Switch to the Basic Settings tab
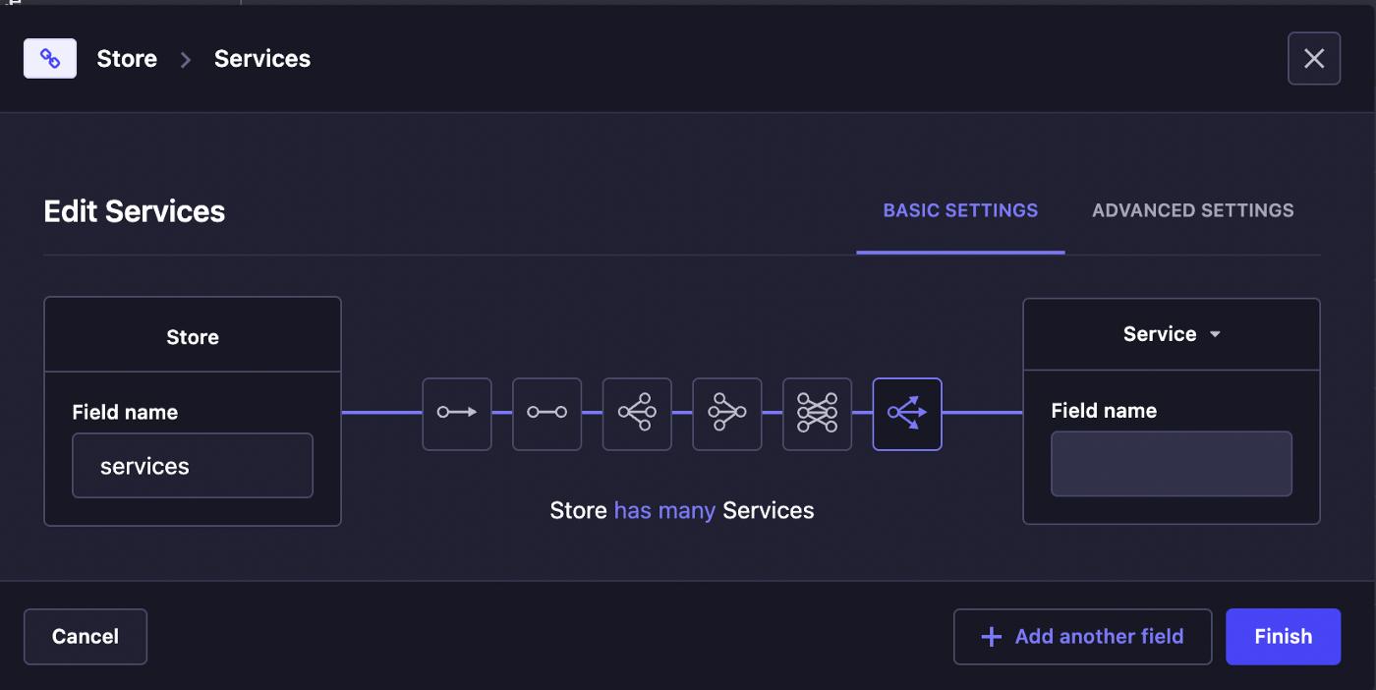The image size is (1376, 690). pyautogui.click(x=960, y=210)
